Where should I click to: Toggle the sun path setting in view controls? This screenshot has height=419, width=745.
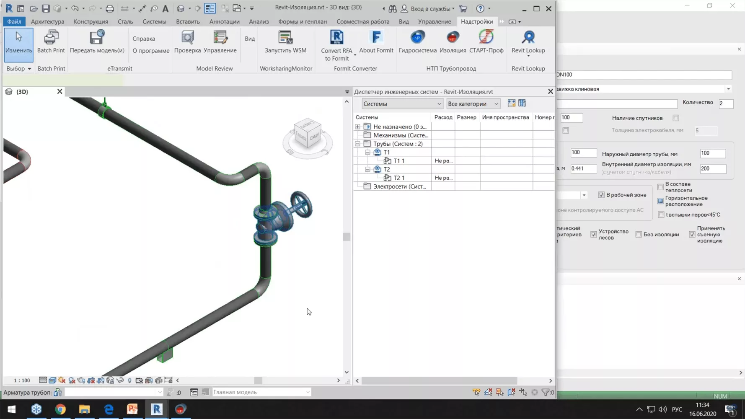pos(62,380)
